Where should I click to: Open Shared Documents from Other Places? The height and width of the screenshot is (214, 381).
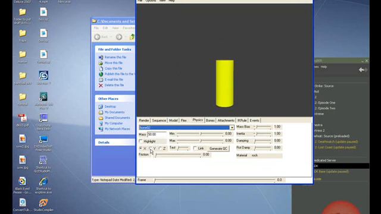(117, 118)
